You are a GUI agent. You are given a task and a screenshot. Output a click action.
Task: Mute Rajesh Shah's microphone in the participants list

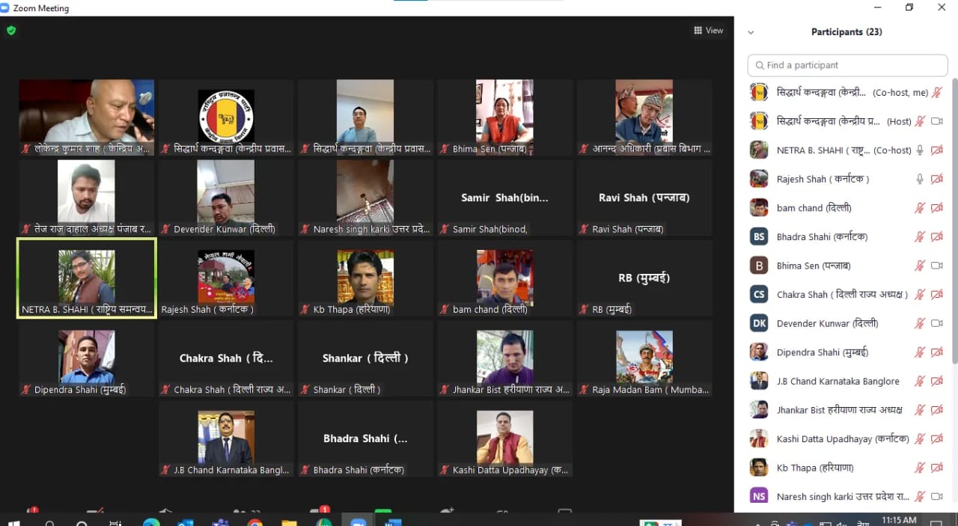pos(920,179)
